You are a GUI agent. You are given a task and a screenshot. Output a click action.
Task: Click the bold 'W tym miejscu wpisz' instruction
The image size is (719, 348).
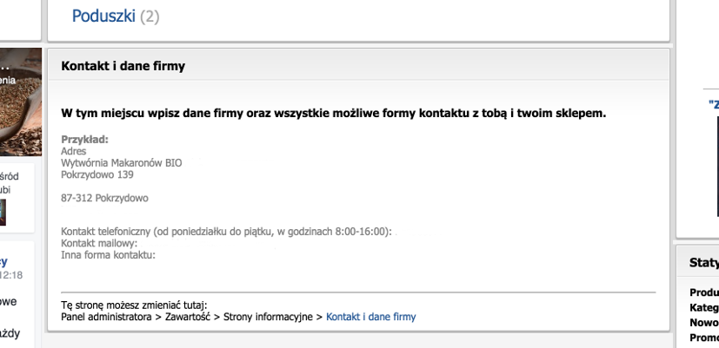[333, 113]
